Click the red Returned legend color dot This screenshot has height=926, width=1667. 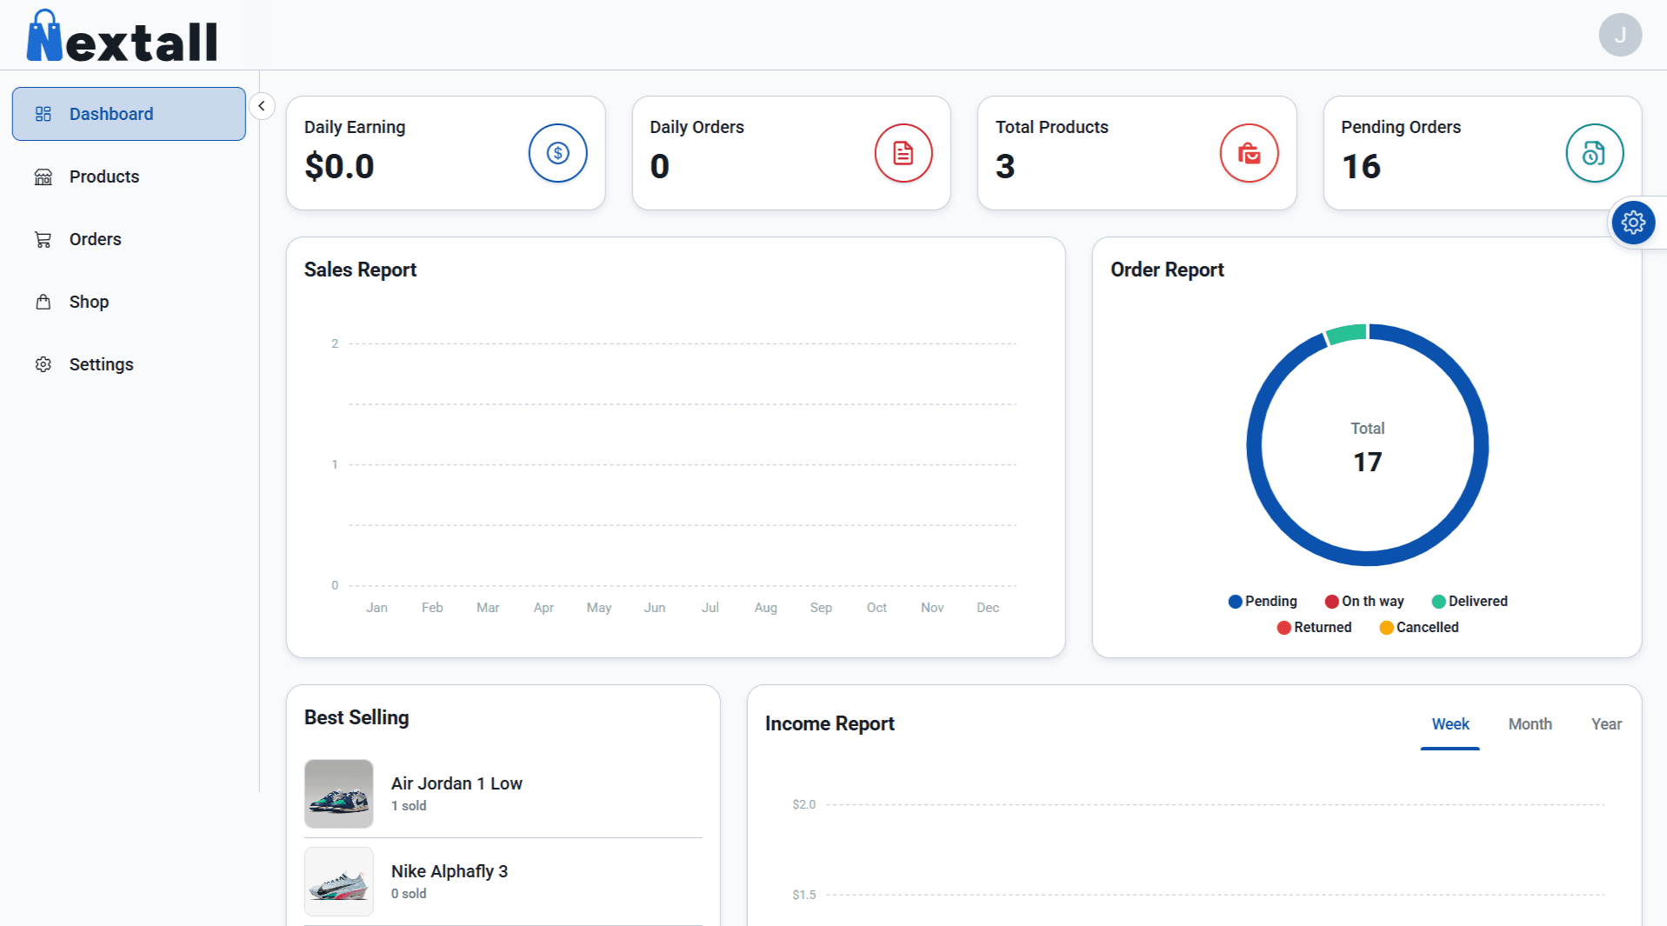point(1284,628)
